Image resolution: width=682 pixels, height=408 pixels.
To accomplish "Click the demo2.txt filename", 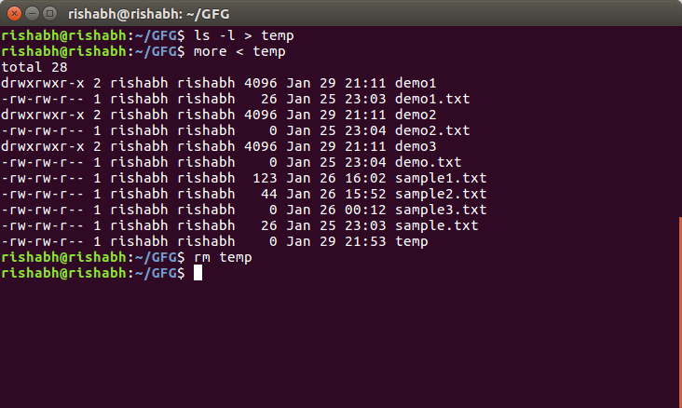I will [x=432, y=130].
